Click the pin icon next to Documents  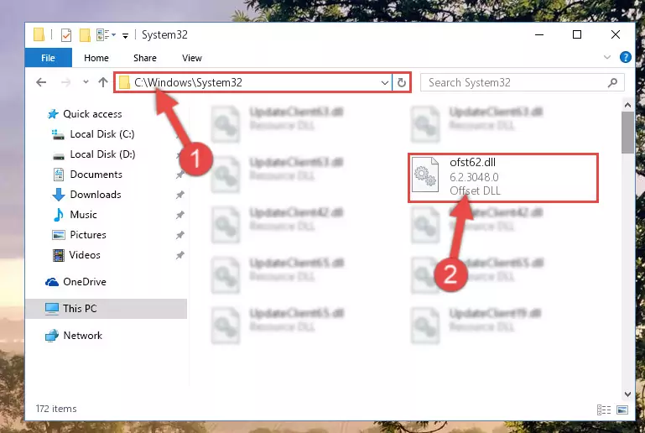tap(179, 175)
